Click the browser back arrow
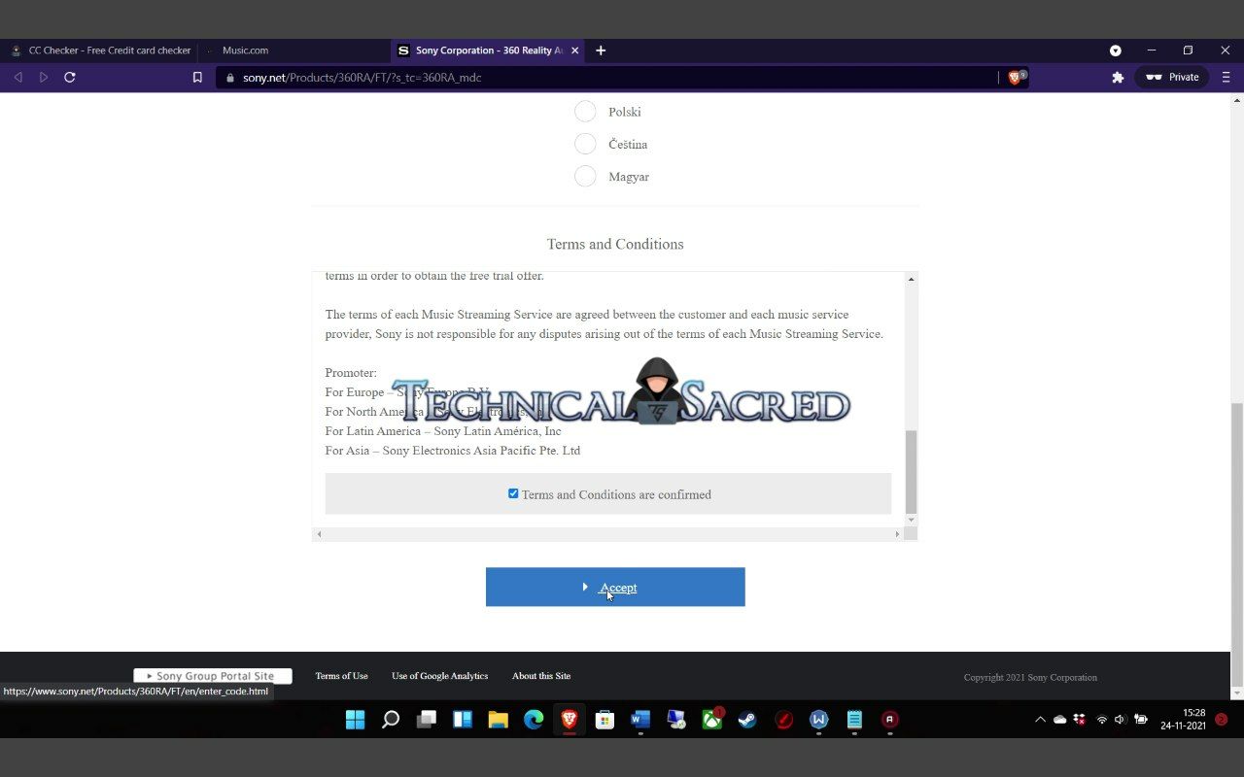The height and width of the screenshot is (777, 1244). pos(17,77)
